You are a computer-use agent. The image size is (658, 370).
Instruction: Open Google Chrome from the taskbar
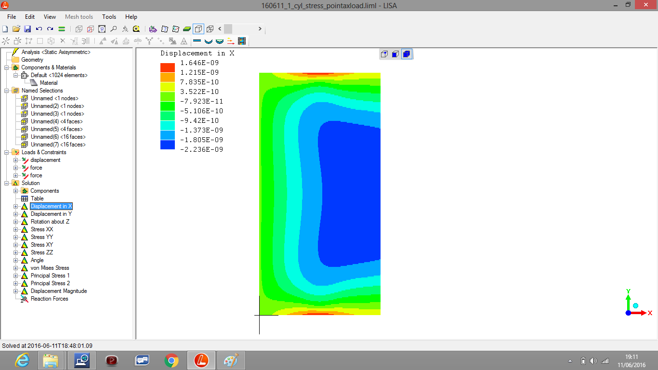tap(171, 360)
